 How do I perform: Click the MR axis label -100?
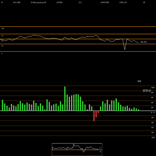153,138
